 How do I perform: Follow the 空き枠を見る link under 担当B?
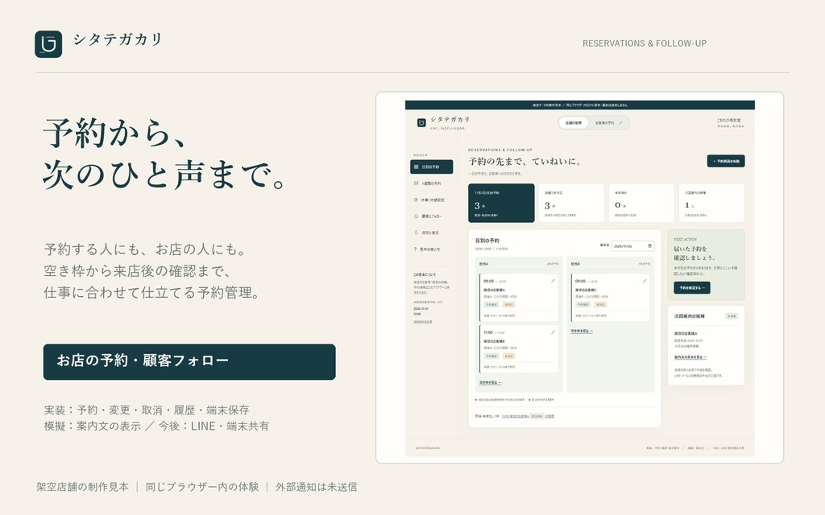click(x=582, y=331)
